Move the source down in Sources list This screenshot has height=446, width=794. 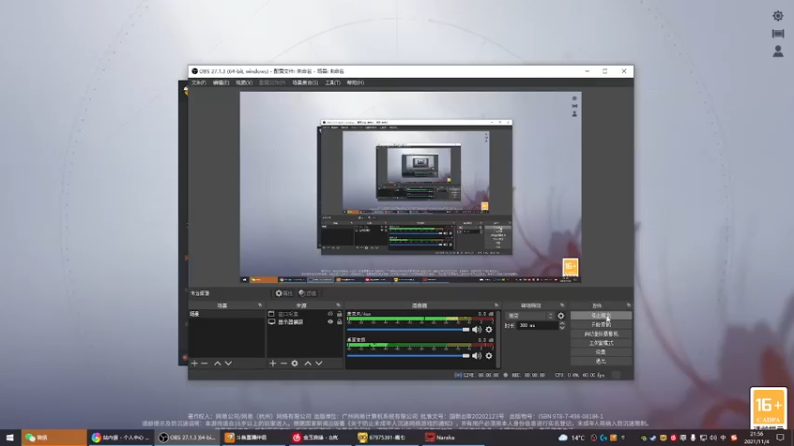(319, 363)
